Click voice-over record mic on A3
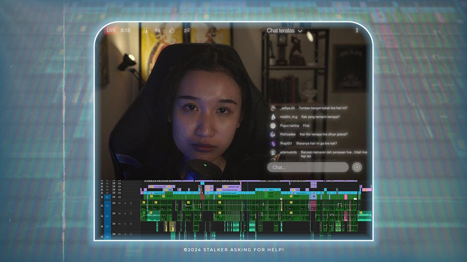The image size is (467, 262). click(x=131, y=224)
